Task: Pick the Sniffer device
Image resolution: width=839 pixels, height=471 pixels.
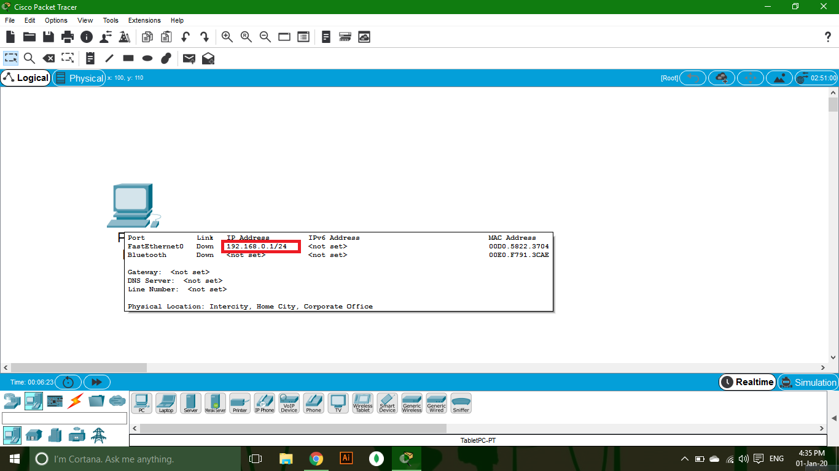Action: pos(461,404)
